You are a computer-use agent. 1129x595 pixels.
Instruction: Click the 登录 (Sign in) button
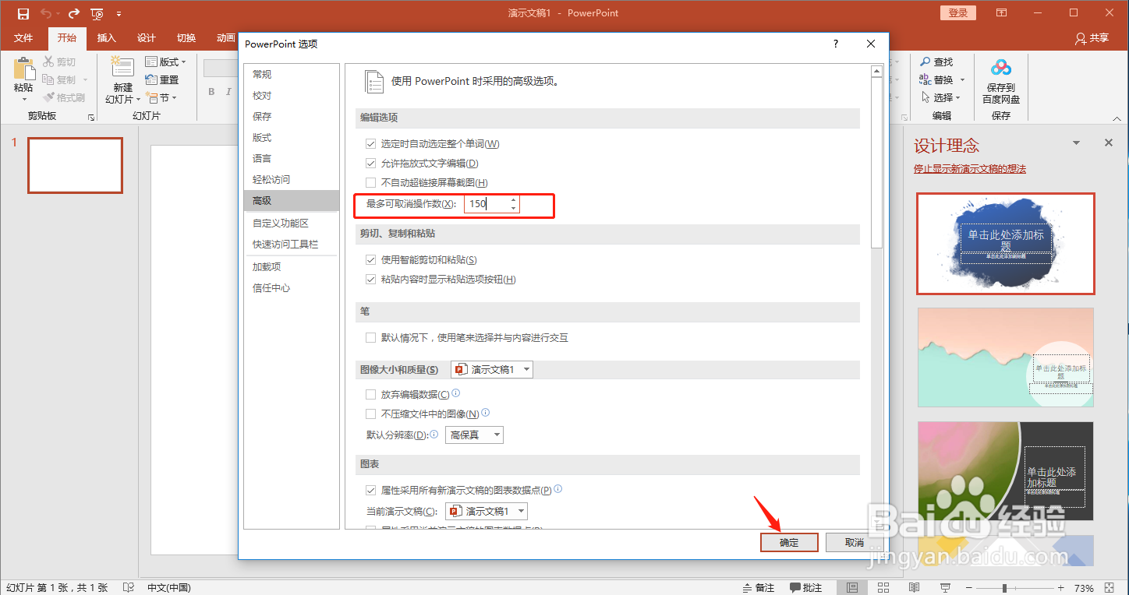click(x=958, y=13)
